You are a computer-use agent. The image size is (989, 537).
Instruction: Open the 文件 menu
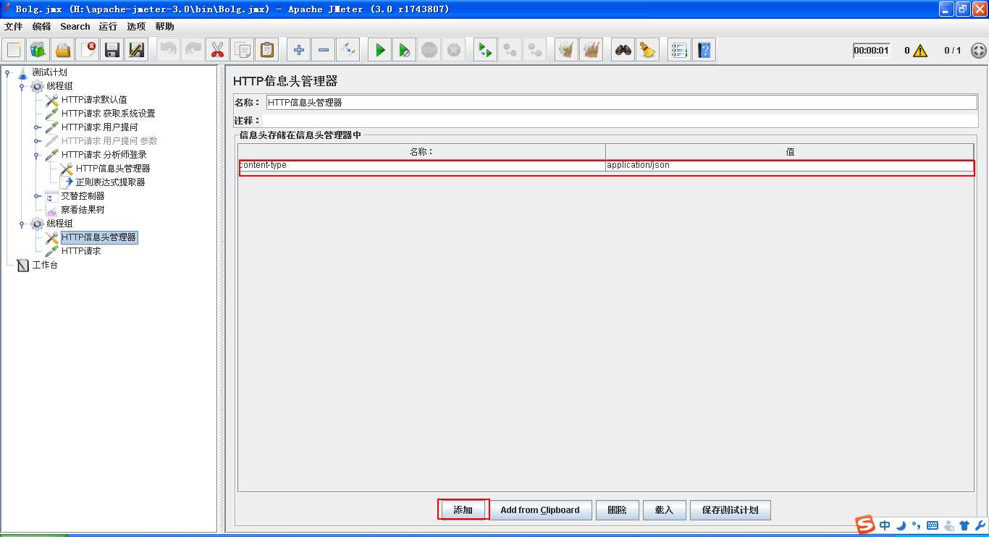[13, 27]
